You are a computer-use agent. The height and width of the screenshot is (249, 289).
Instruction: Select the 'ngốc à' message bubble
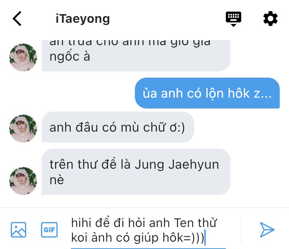[136, 56]
